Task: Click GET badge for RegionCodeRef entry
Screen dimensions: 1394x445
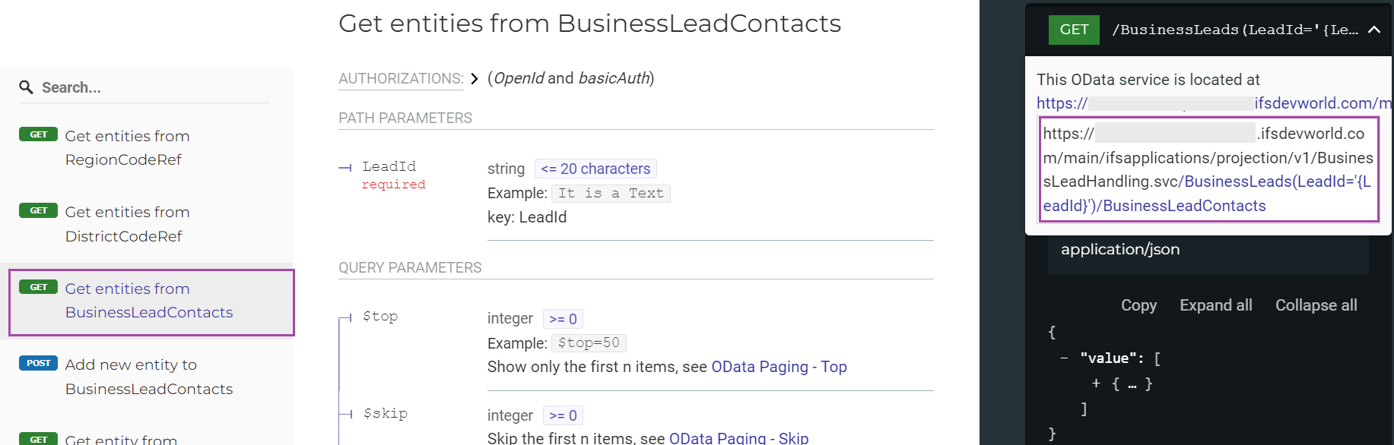Action: (38, 134)
